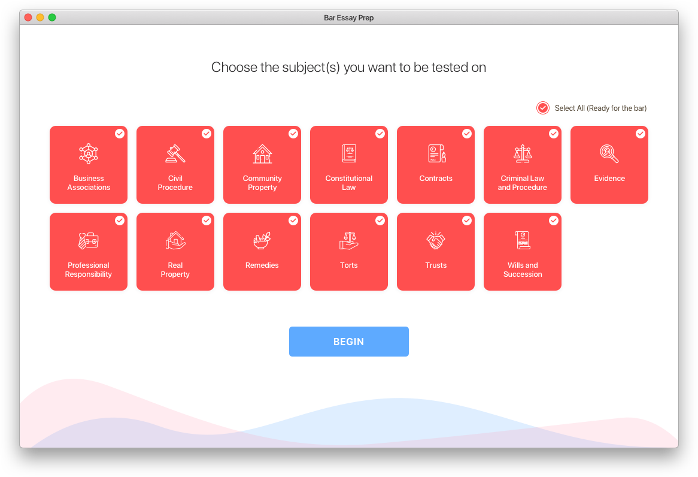698x477 pixels.
Task: Select the Trusts handshake icon
Action: [x=436, y=241]
